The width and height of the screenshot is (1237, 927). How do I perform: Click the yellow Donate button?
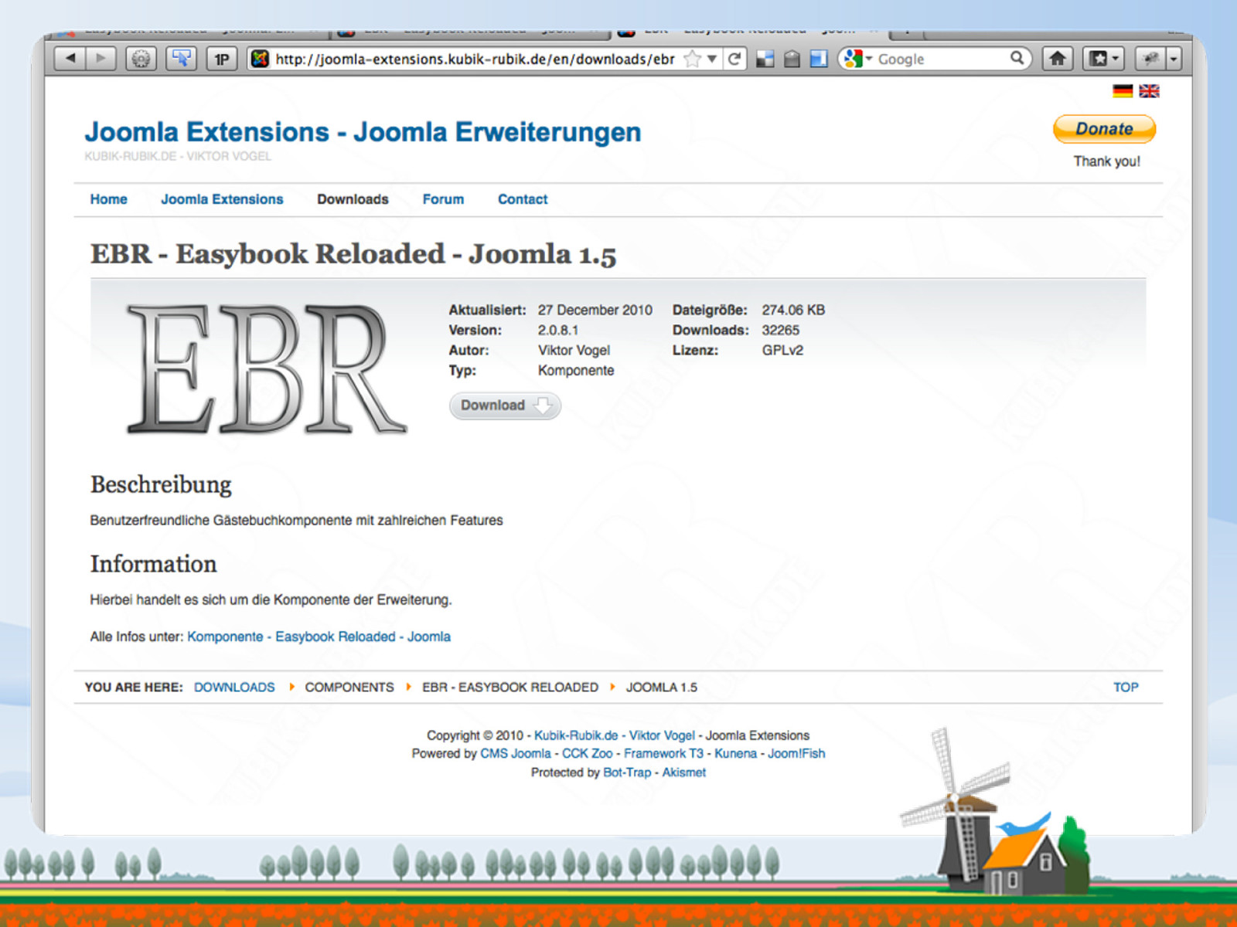point(1105,129)
